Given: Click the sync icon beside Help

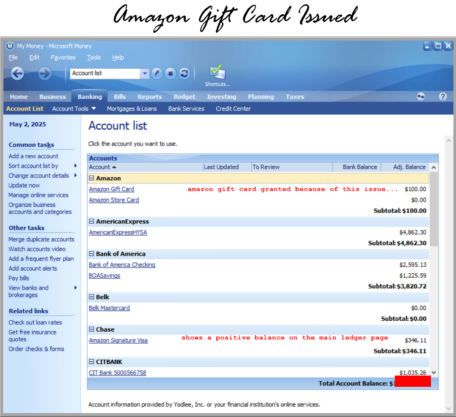Looking at the screenshot, I should coord(421,96).
